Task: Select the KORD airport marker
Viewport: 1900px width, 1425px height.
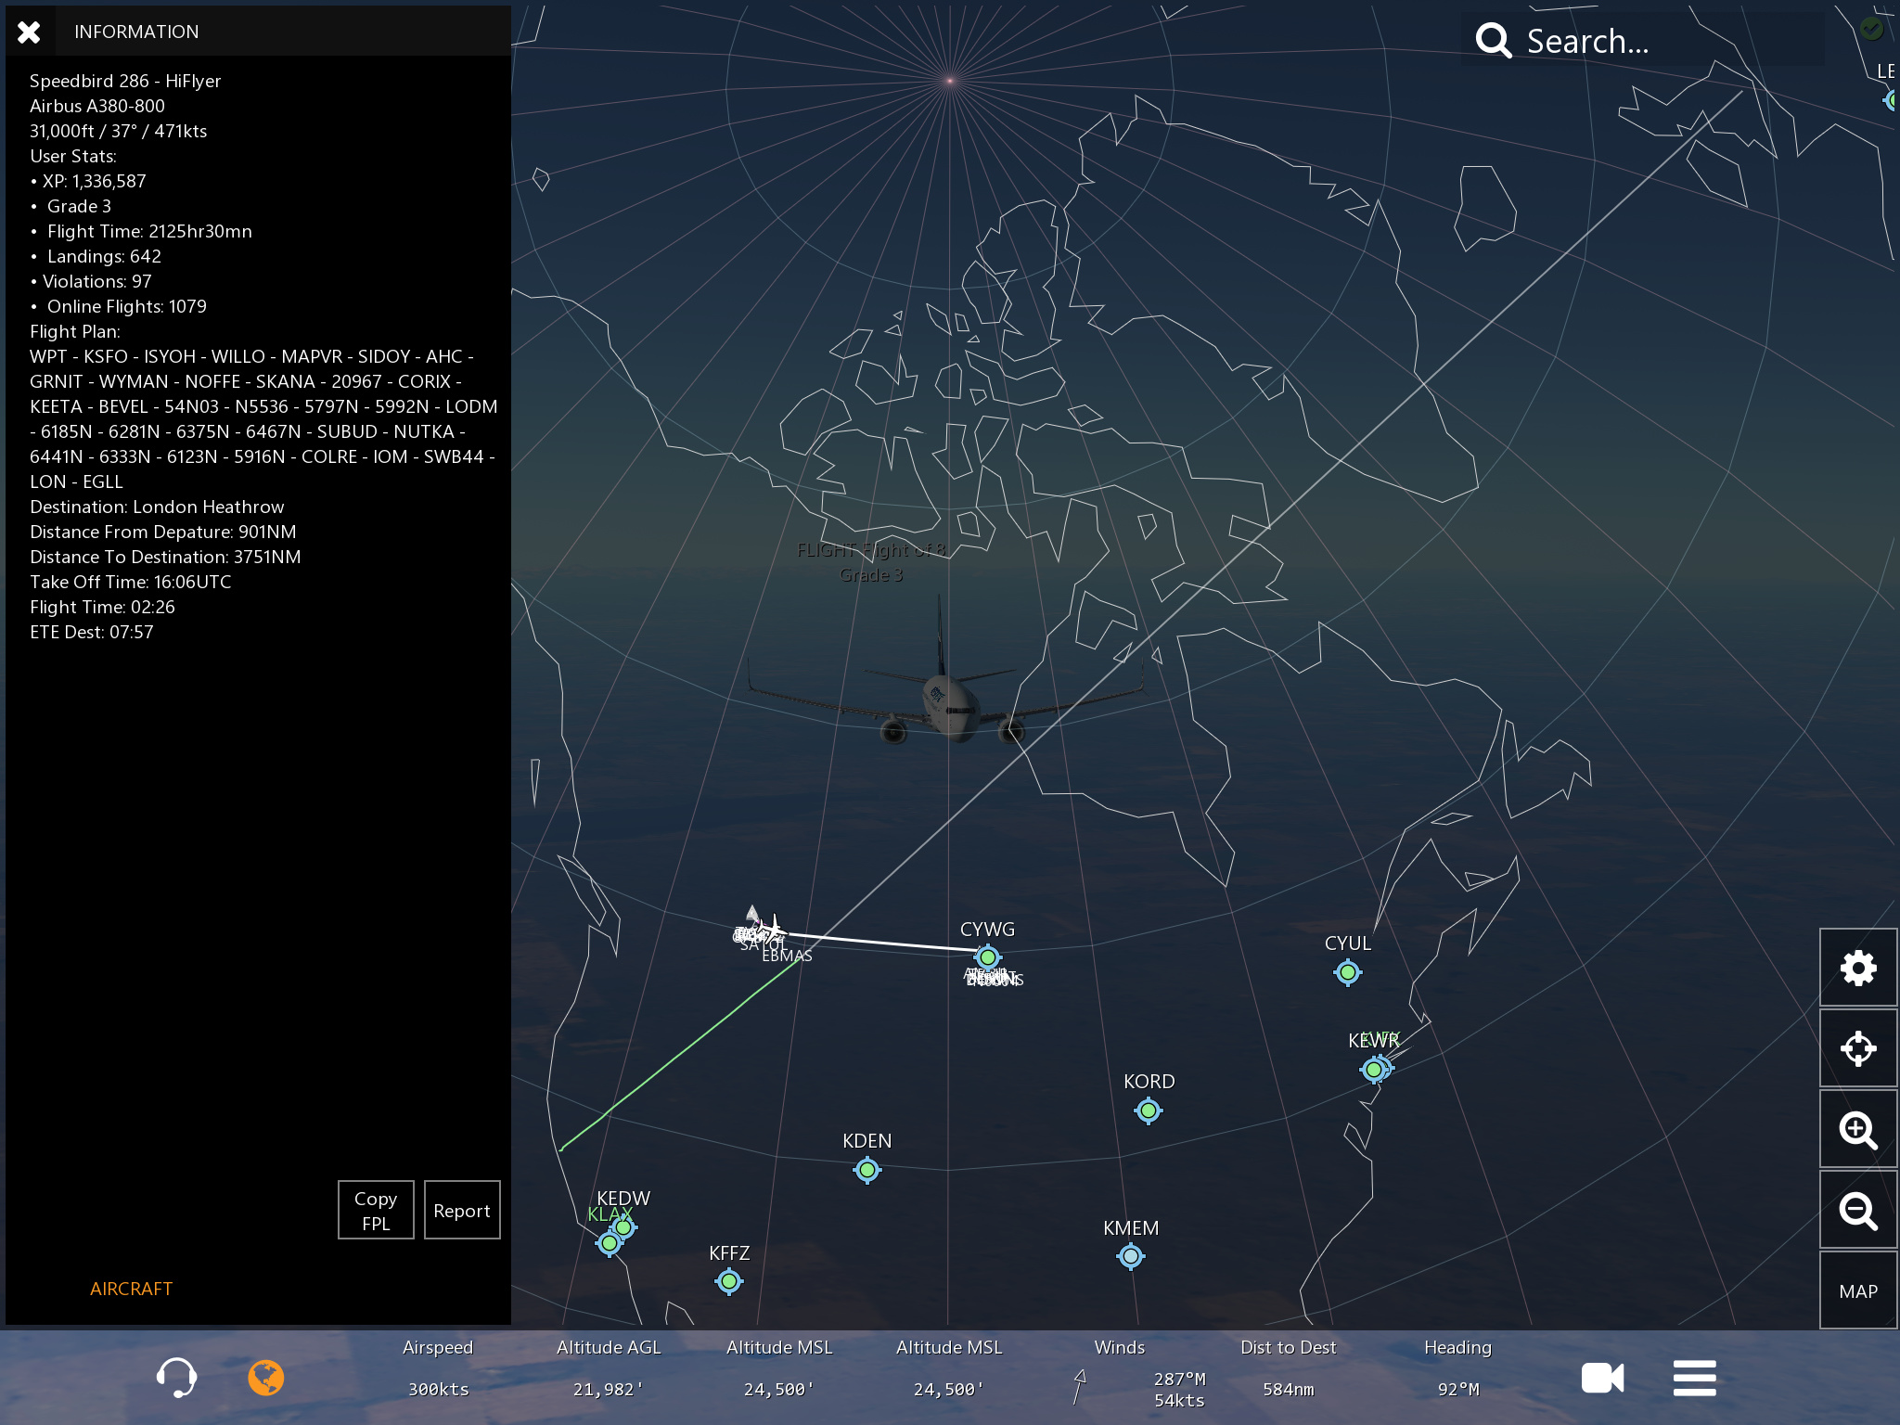Action: [1148, 1110]
